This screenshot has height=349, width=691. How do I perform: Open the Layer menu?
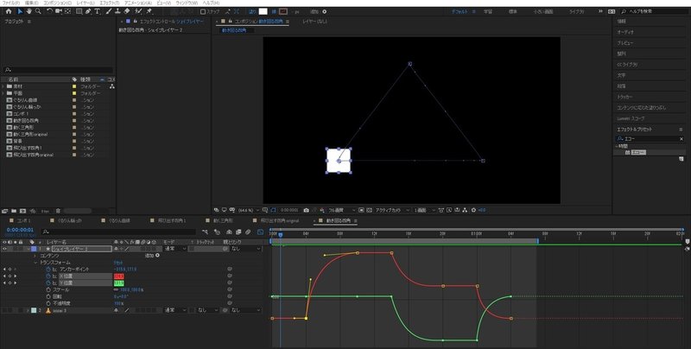pos(85,3)
